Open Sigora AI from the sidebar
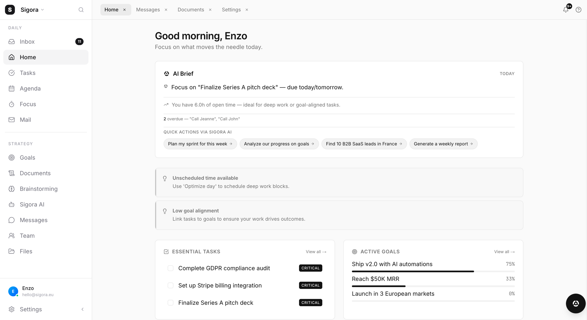The height and width of the screenshot is (320, 587). [x=32, y=204]
